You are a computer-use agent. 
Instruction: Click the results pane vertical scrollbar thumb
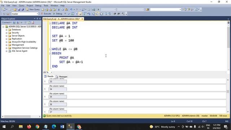point(228,91)
